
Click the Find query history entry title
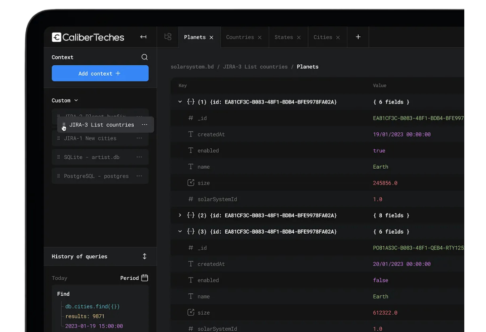[x=63, y=294]
